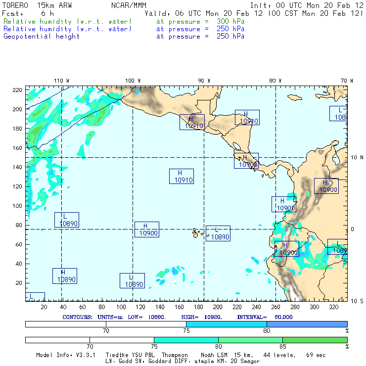Click the green 300 hPa relative humidity legend

(68, 22)
